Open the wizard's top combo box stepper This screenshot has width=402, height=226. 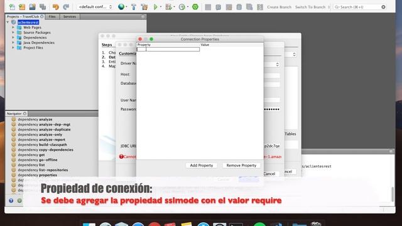(294, 55)
